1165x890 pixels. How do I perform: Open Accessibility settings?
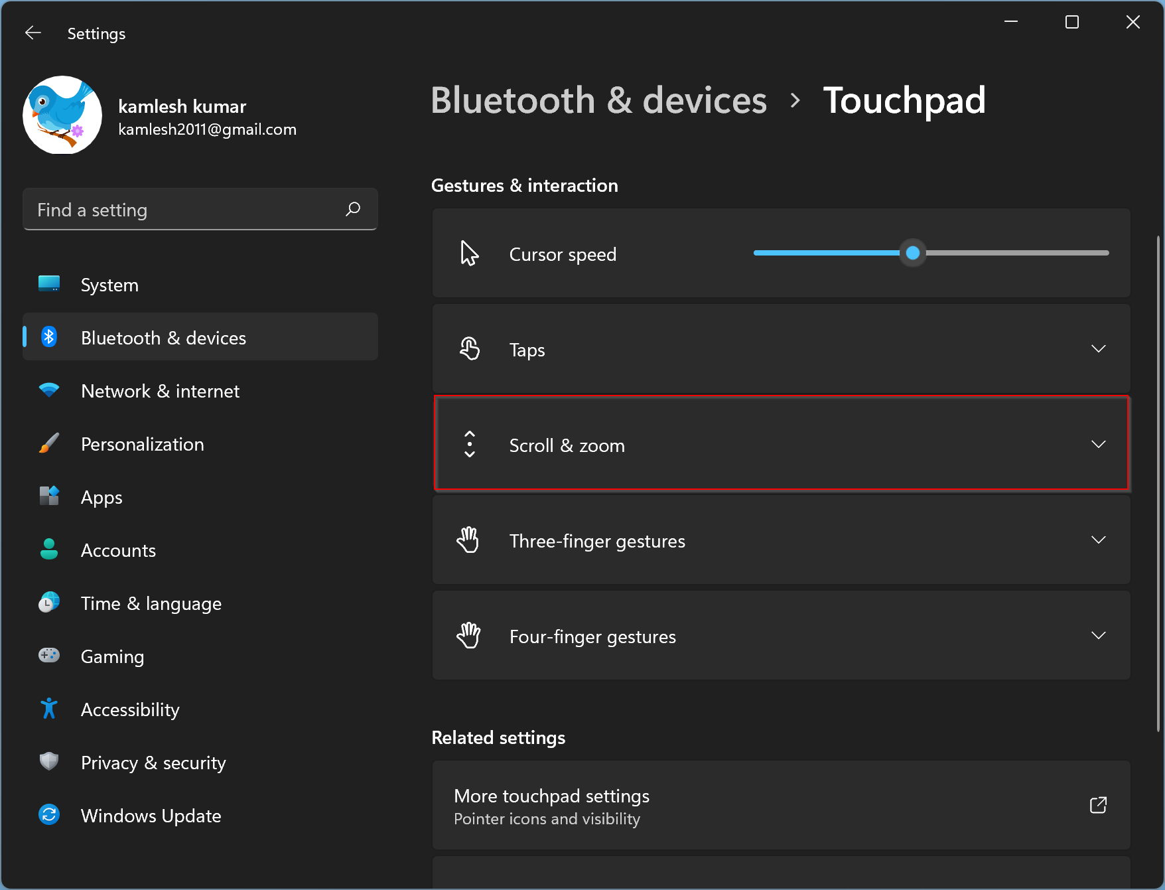[x=200, y=709]
